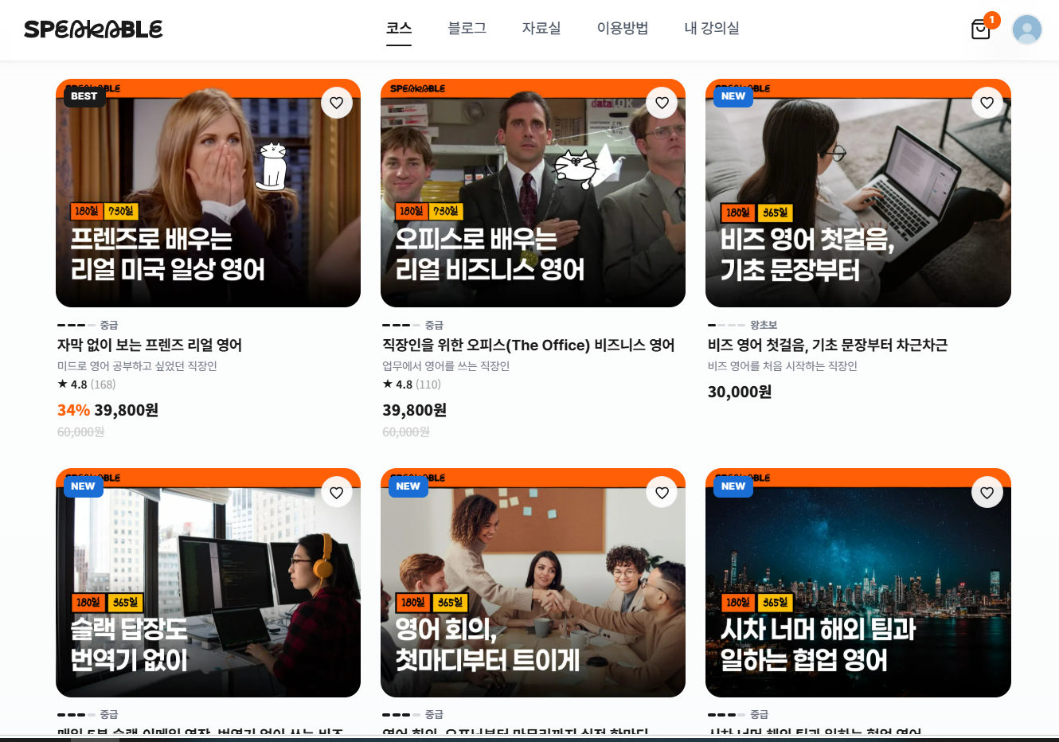Click the BEST badge on Friends course

pos(84,96)
